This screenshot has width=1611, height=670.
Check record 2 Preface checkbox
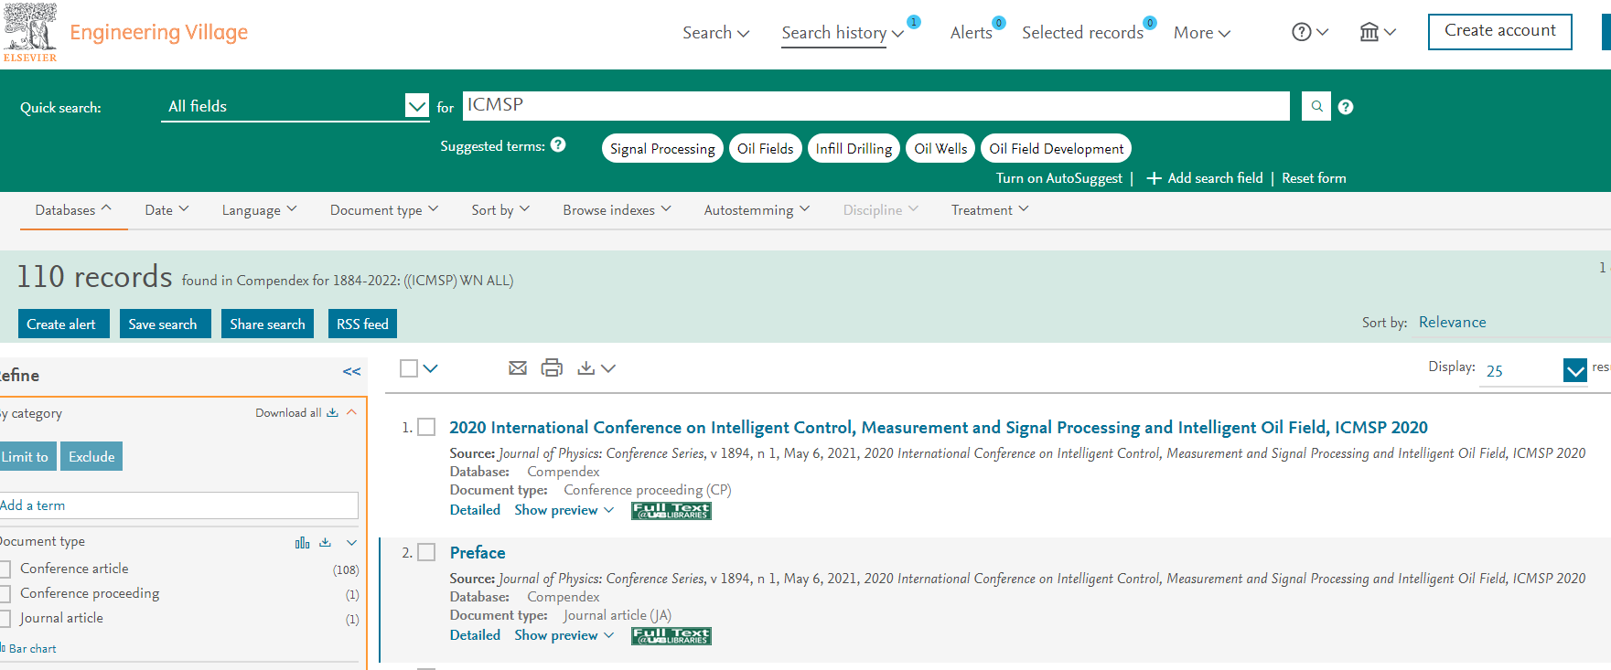tap(426, 552)
